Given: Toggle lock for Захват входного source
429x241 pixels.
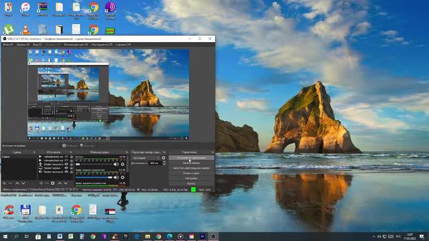Looking at the screenshot, I should click(71, 164).
